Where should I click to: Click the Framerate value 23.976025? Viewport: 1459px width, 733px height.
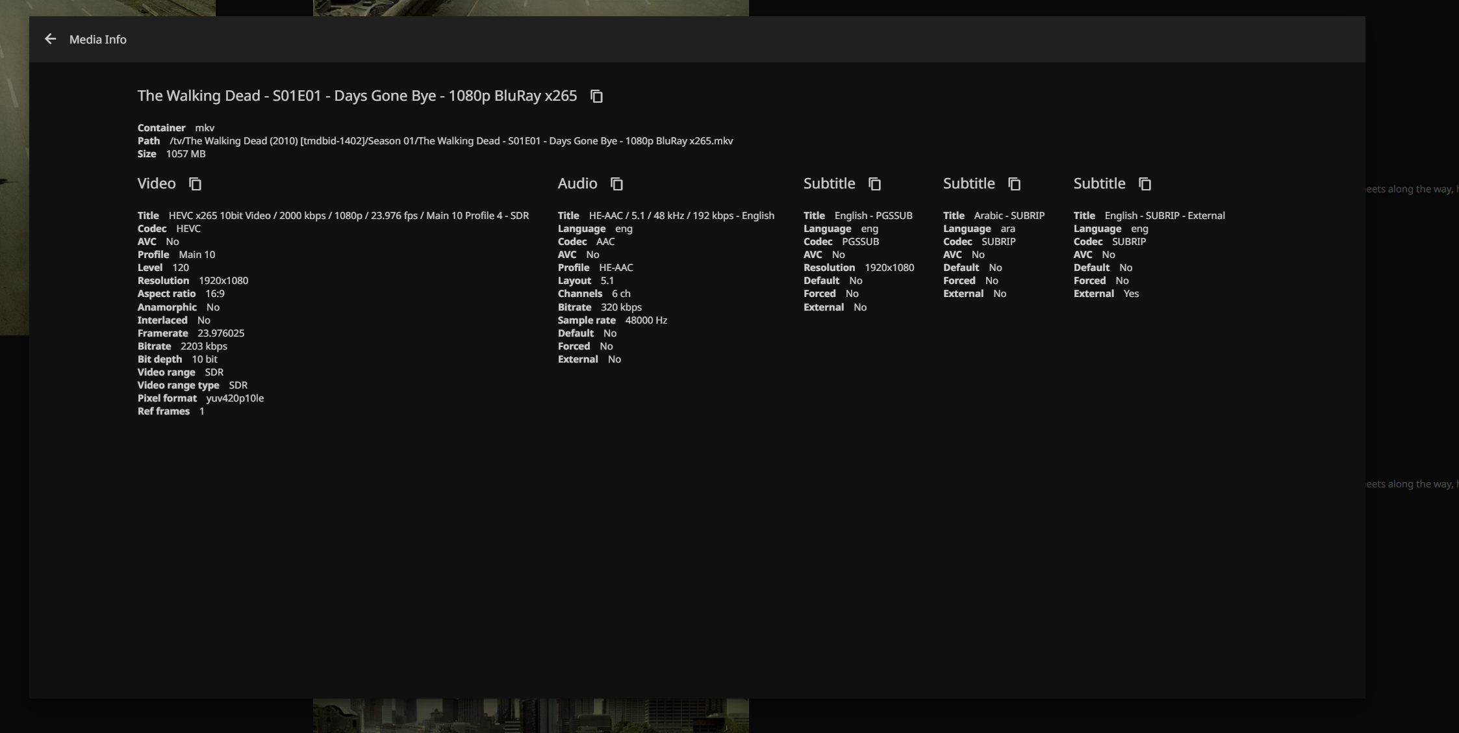click(221, 333)
